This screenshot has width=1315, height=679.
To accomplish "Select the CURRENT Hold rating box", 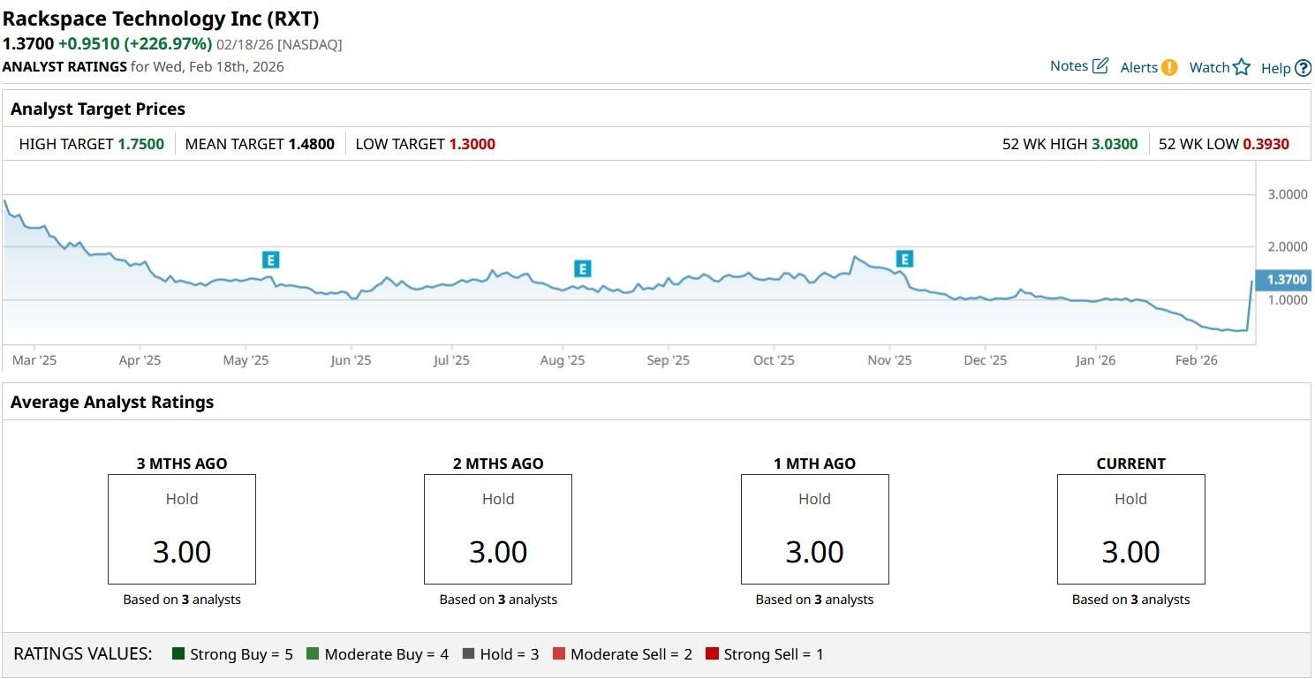I will [x=1130, y=529].
